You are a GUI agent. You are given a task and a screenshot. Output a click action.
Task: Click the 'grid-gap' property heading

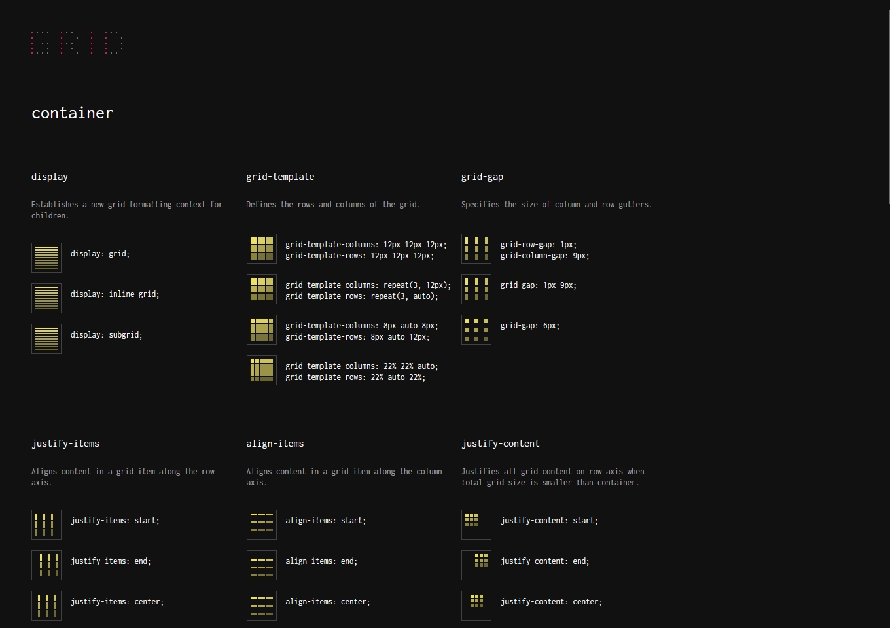tap(482, 177)
